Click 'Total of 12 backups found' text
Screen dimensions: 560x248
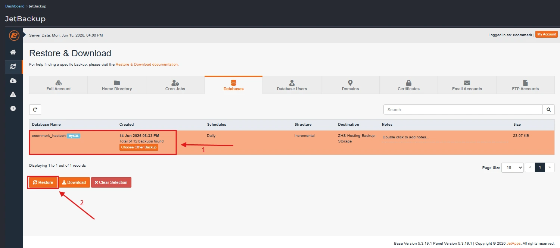click(x=141, y=141)
